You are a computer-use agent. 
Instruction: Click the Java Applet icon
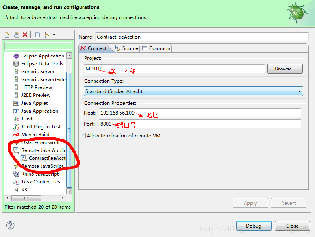pos(16,103)
